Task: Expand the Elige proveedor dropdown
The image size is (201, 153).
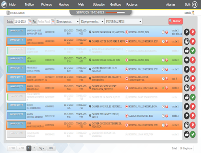Action: (92, 21)
